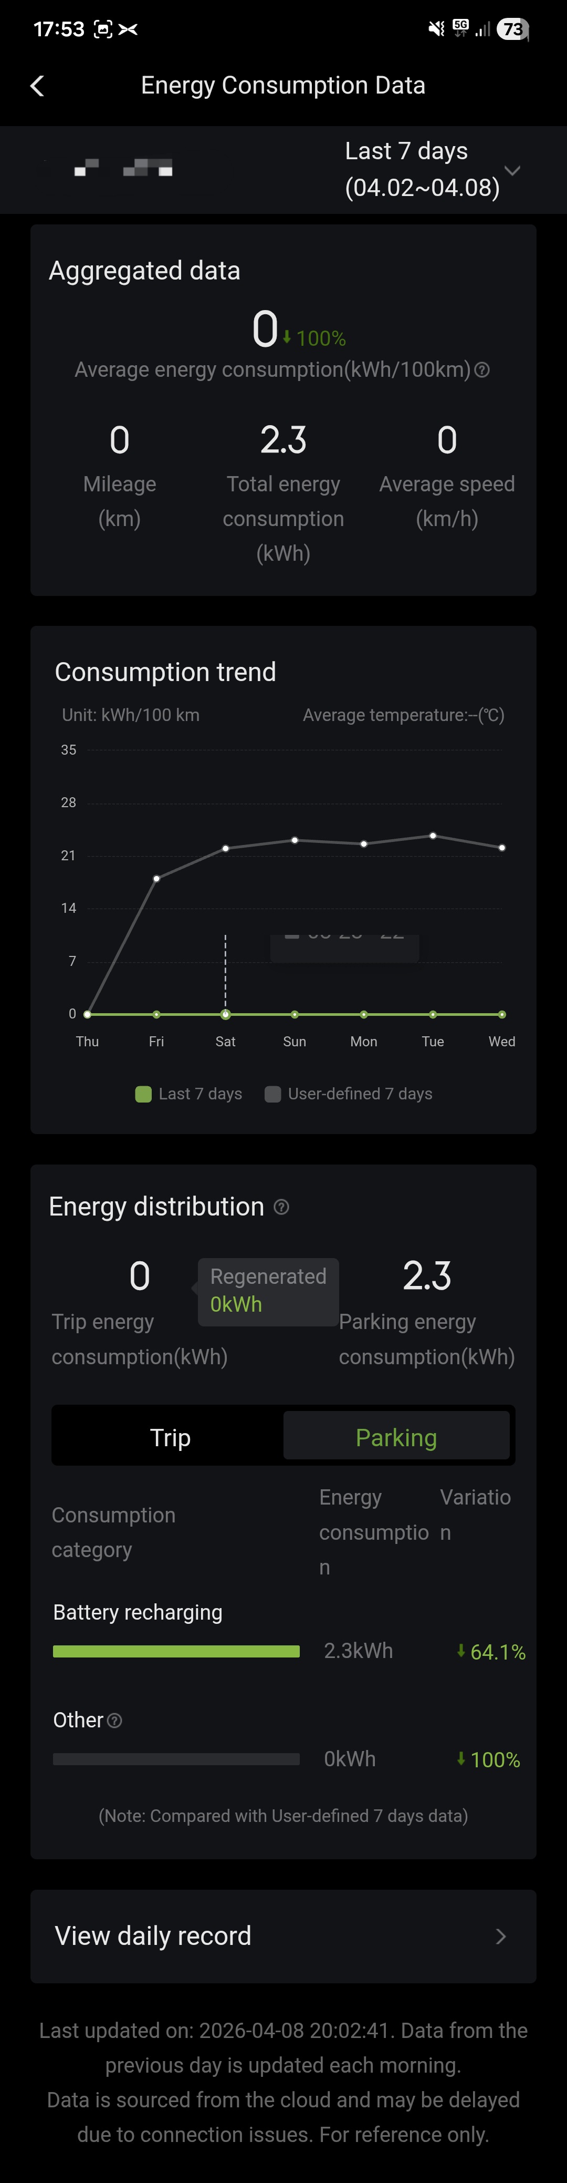Select the date range 04.02~04.08 selector

click(422, 170)
